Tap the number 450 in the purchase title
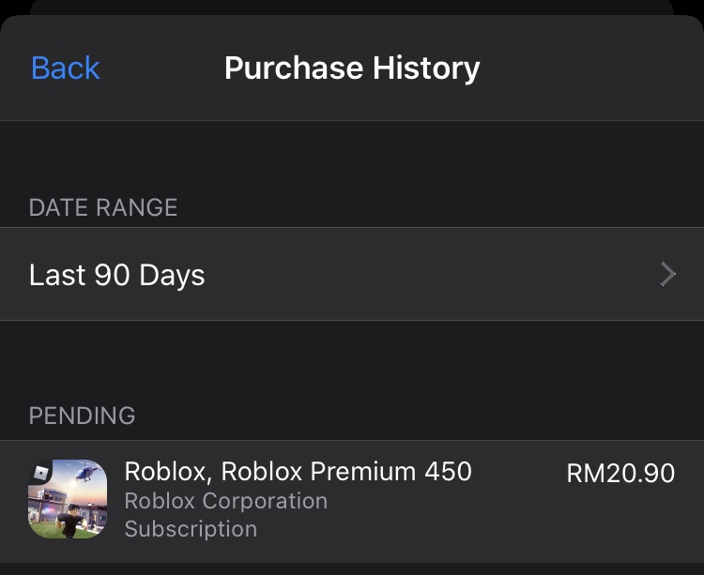Screen dimensions: 704x575 coord(447,471)
